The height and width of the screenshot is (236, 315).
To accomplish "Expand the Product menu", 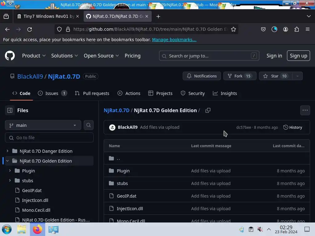I will click(34, 56).
